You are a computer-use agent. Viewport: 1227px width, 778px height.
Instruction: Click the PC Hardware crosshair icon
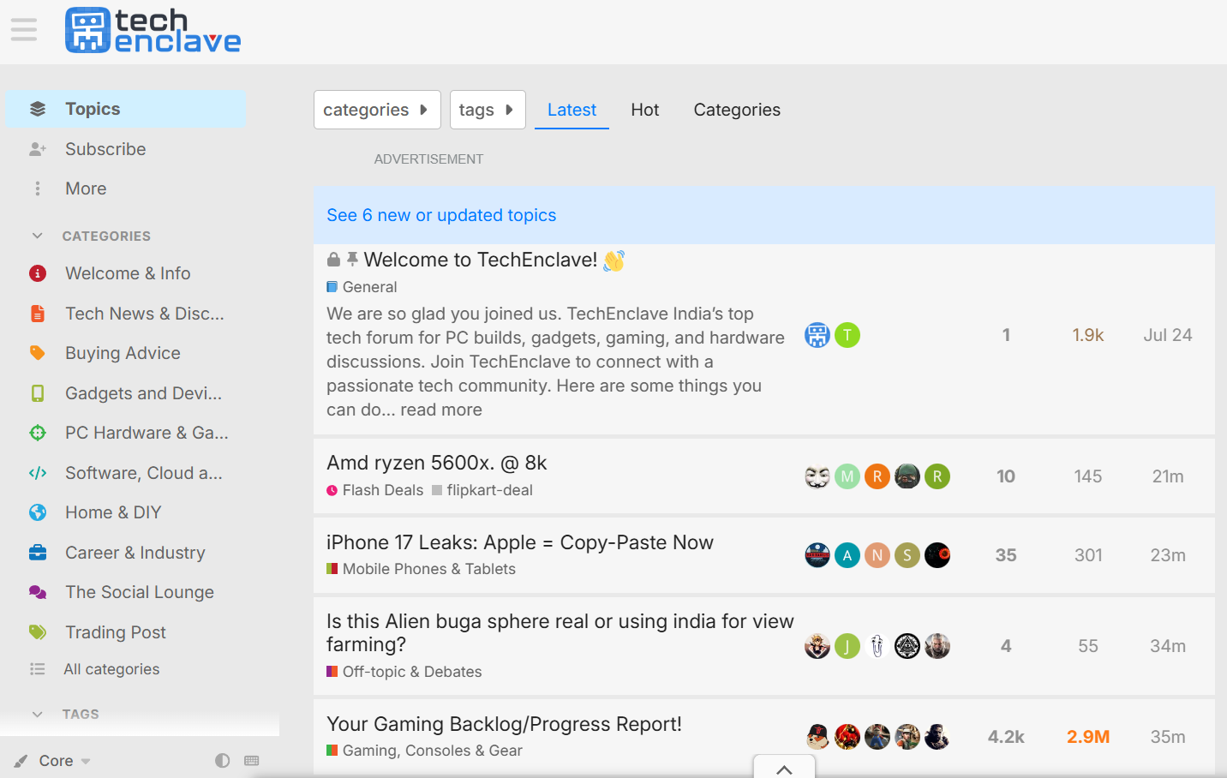click(38, 433)
